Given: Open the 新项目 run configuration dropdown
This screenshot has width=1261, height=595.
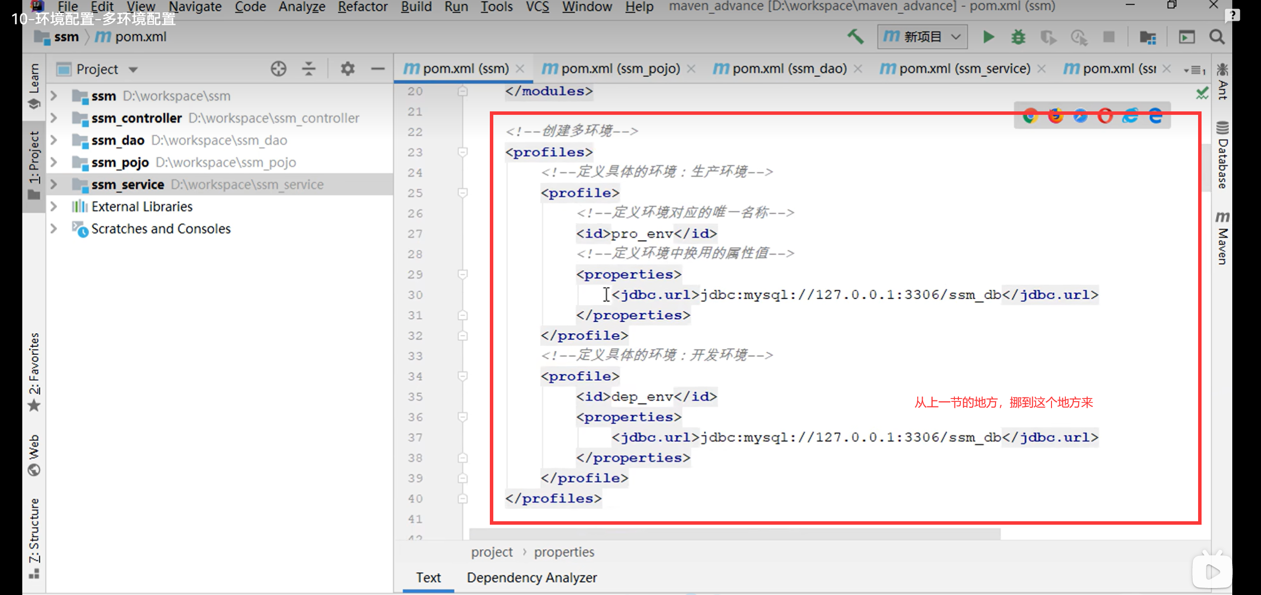Looking at the screenshot, I should (922, 37).
